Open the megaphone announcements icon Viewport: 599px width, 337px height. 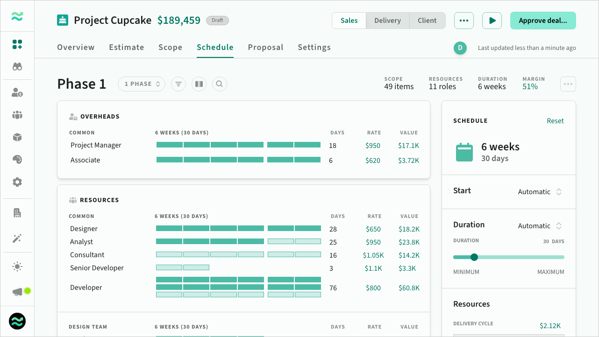pos(18,292)
